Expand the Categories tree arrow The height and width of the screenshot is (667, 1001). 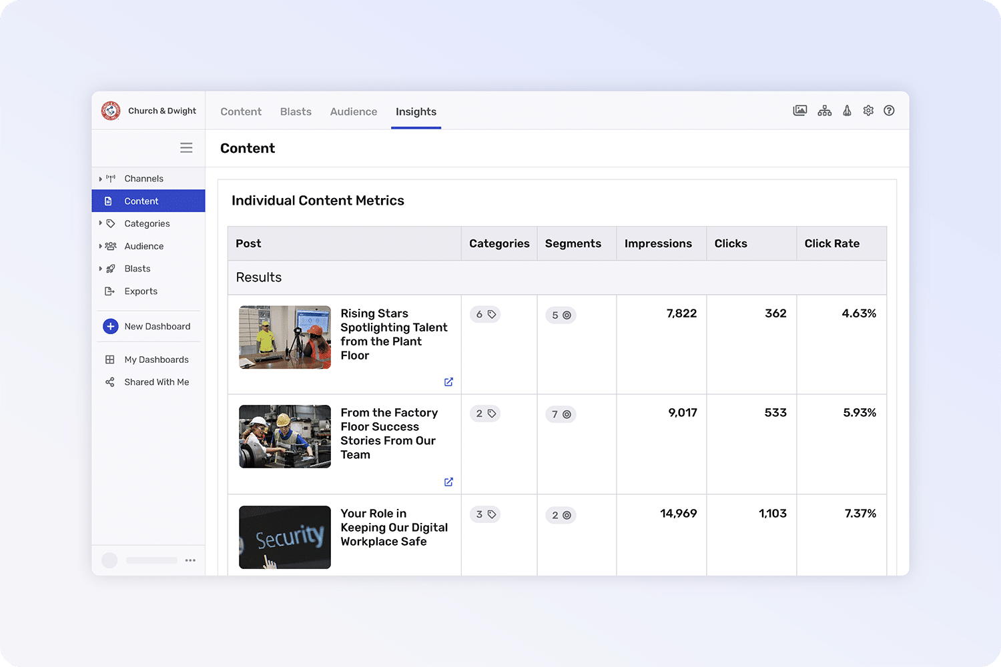100,223
